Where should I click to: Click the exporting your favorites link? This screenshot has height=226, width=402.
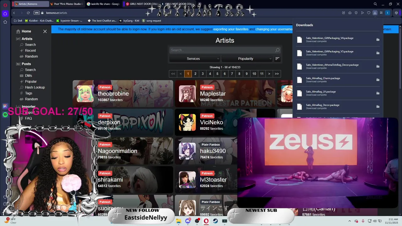(x=231, y=29)
